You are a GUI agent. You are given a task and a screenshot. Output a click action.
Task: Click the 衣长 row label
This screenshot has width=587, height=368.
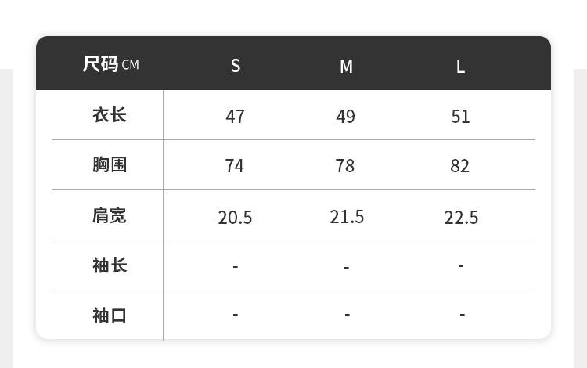coord(110,115)
